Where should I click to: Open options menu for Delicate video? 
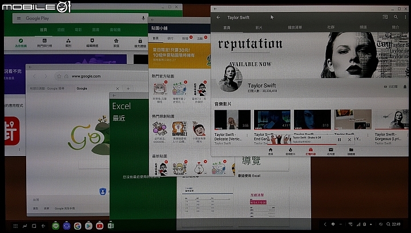(x=247, y=135)
